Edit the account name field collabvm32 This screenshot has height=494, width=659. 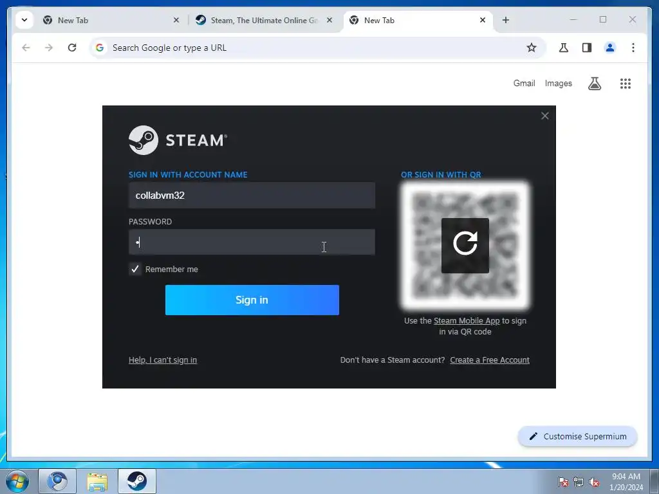252,196
